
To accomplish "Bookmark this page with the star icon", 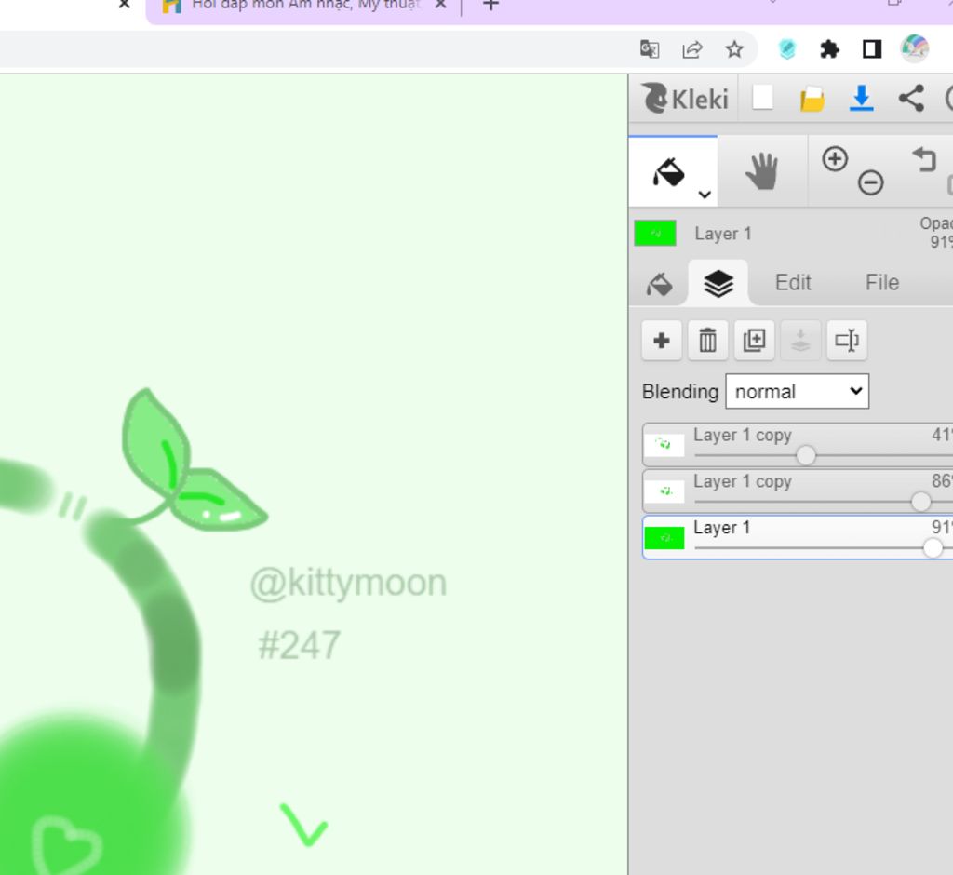I will [734, 49].
